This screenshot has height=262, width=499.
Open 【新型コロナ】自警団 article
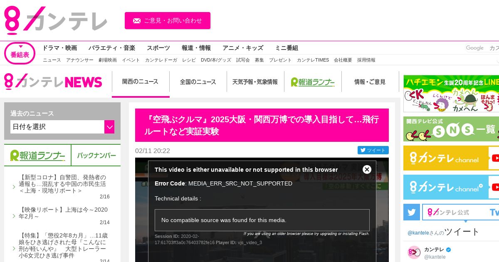[x=62, y=184]
